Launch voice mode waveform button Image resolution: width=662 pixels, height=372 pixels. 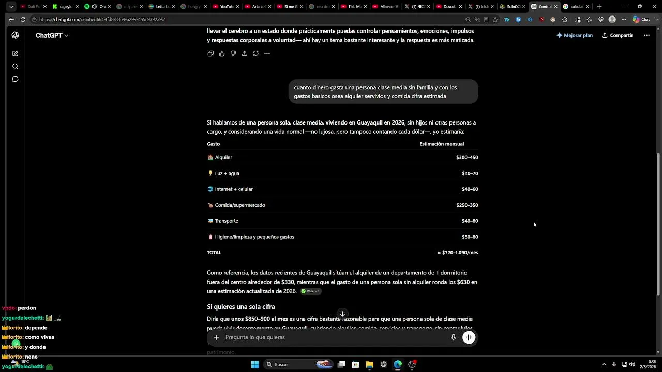469,337
